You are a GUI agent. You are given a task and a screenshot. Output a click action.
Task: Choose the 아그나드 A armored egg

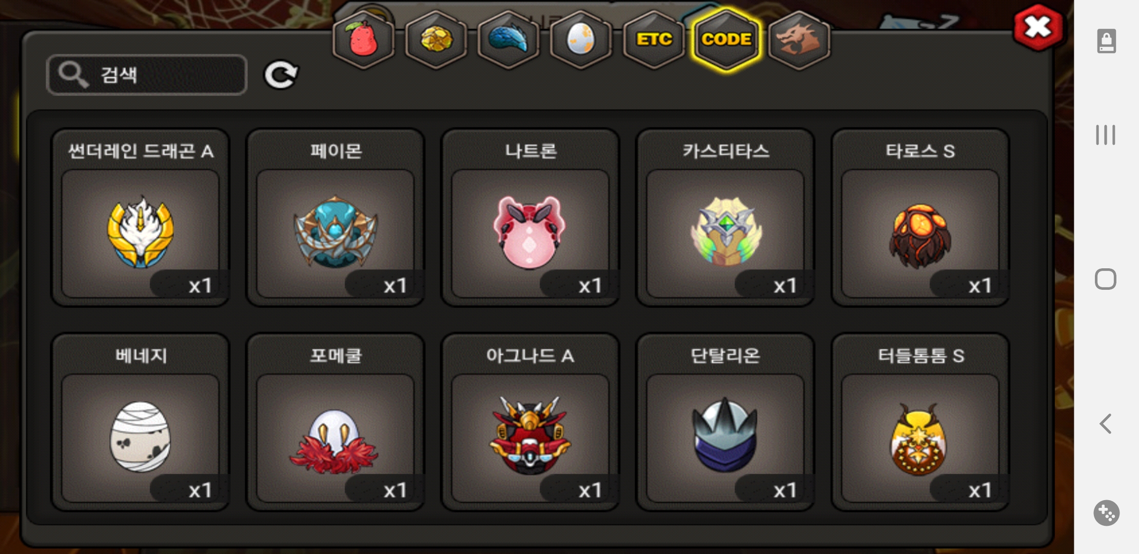coord(531,422)
